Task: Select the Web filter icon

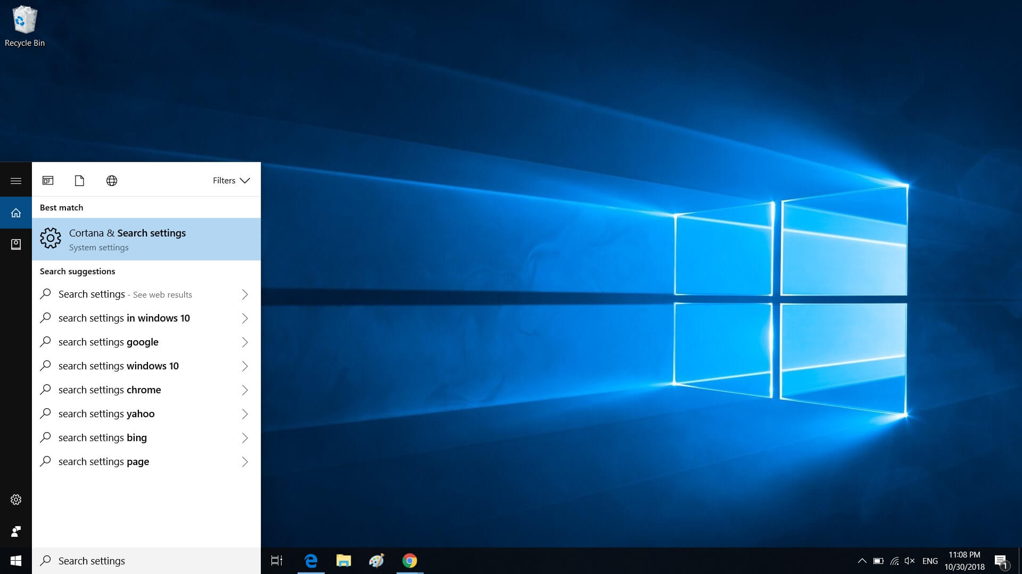Action: (x=111, y=180)
